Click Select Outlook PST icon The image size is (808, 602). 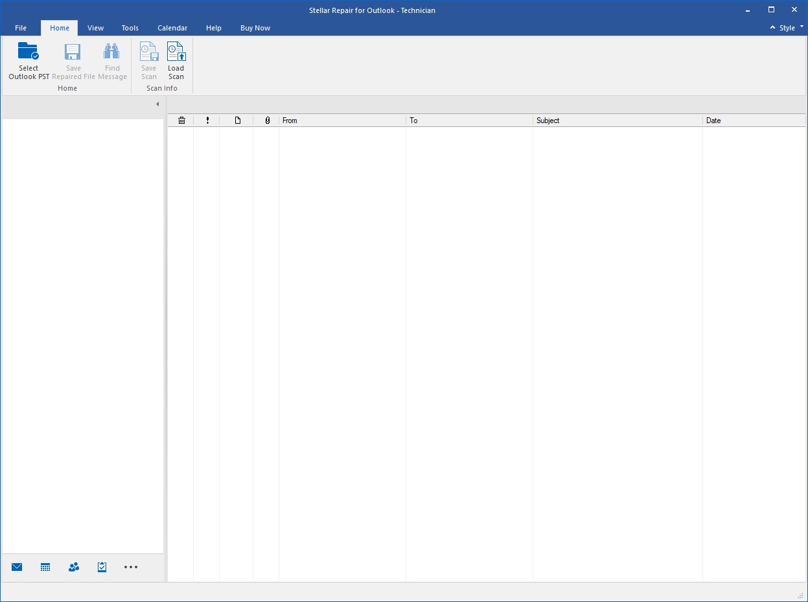click(29, 51)
